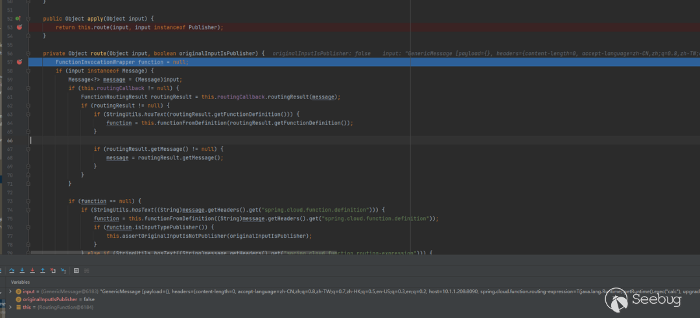Expand the input variable node

coord(10,291)
